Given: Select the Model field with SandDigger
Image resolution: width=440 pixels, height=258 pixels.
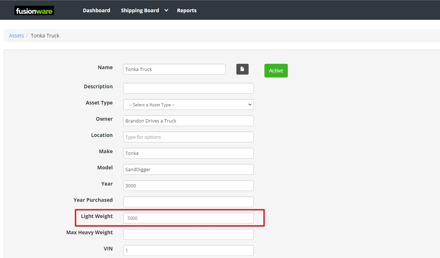Looking at the screenshot, I should pyautogui.click(x=188, y=169).
